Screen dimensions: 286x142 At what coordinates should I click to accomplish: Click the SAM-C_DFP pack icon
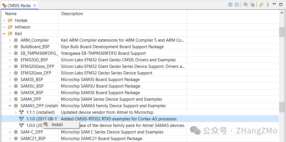16,132
